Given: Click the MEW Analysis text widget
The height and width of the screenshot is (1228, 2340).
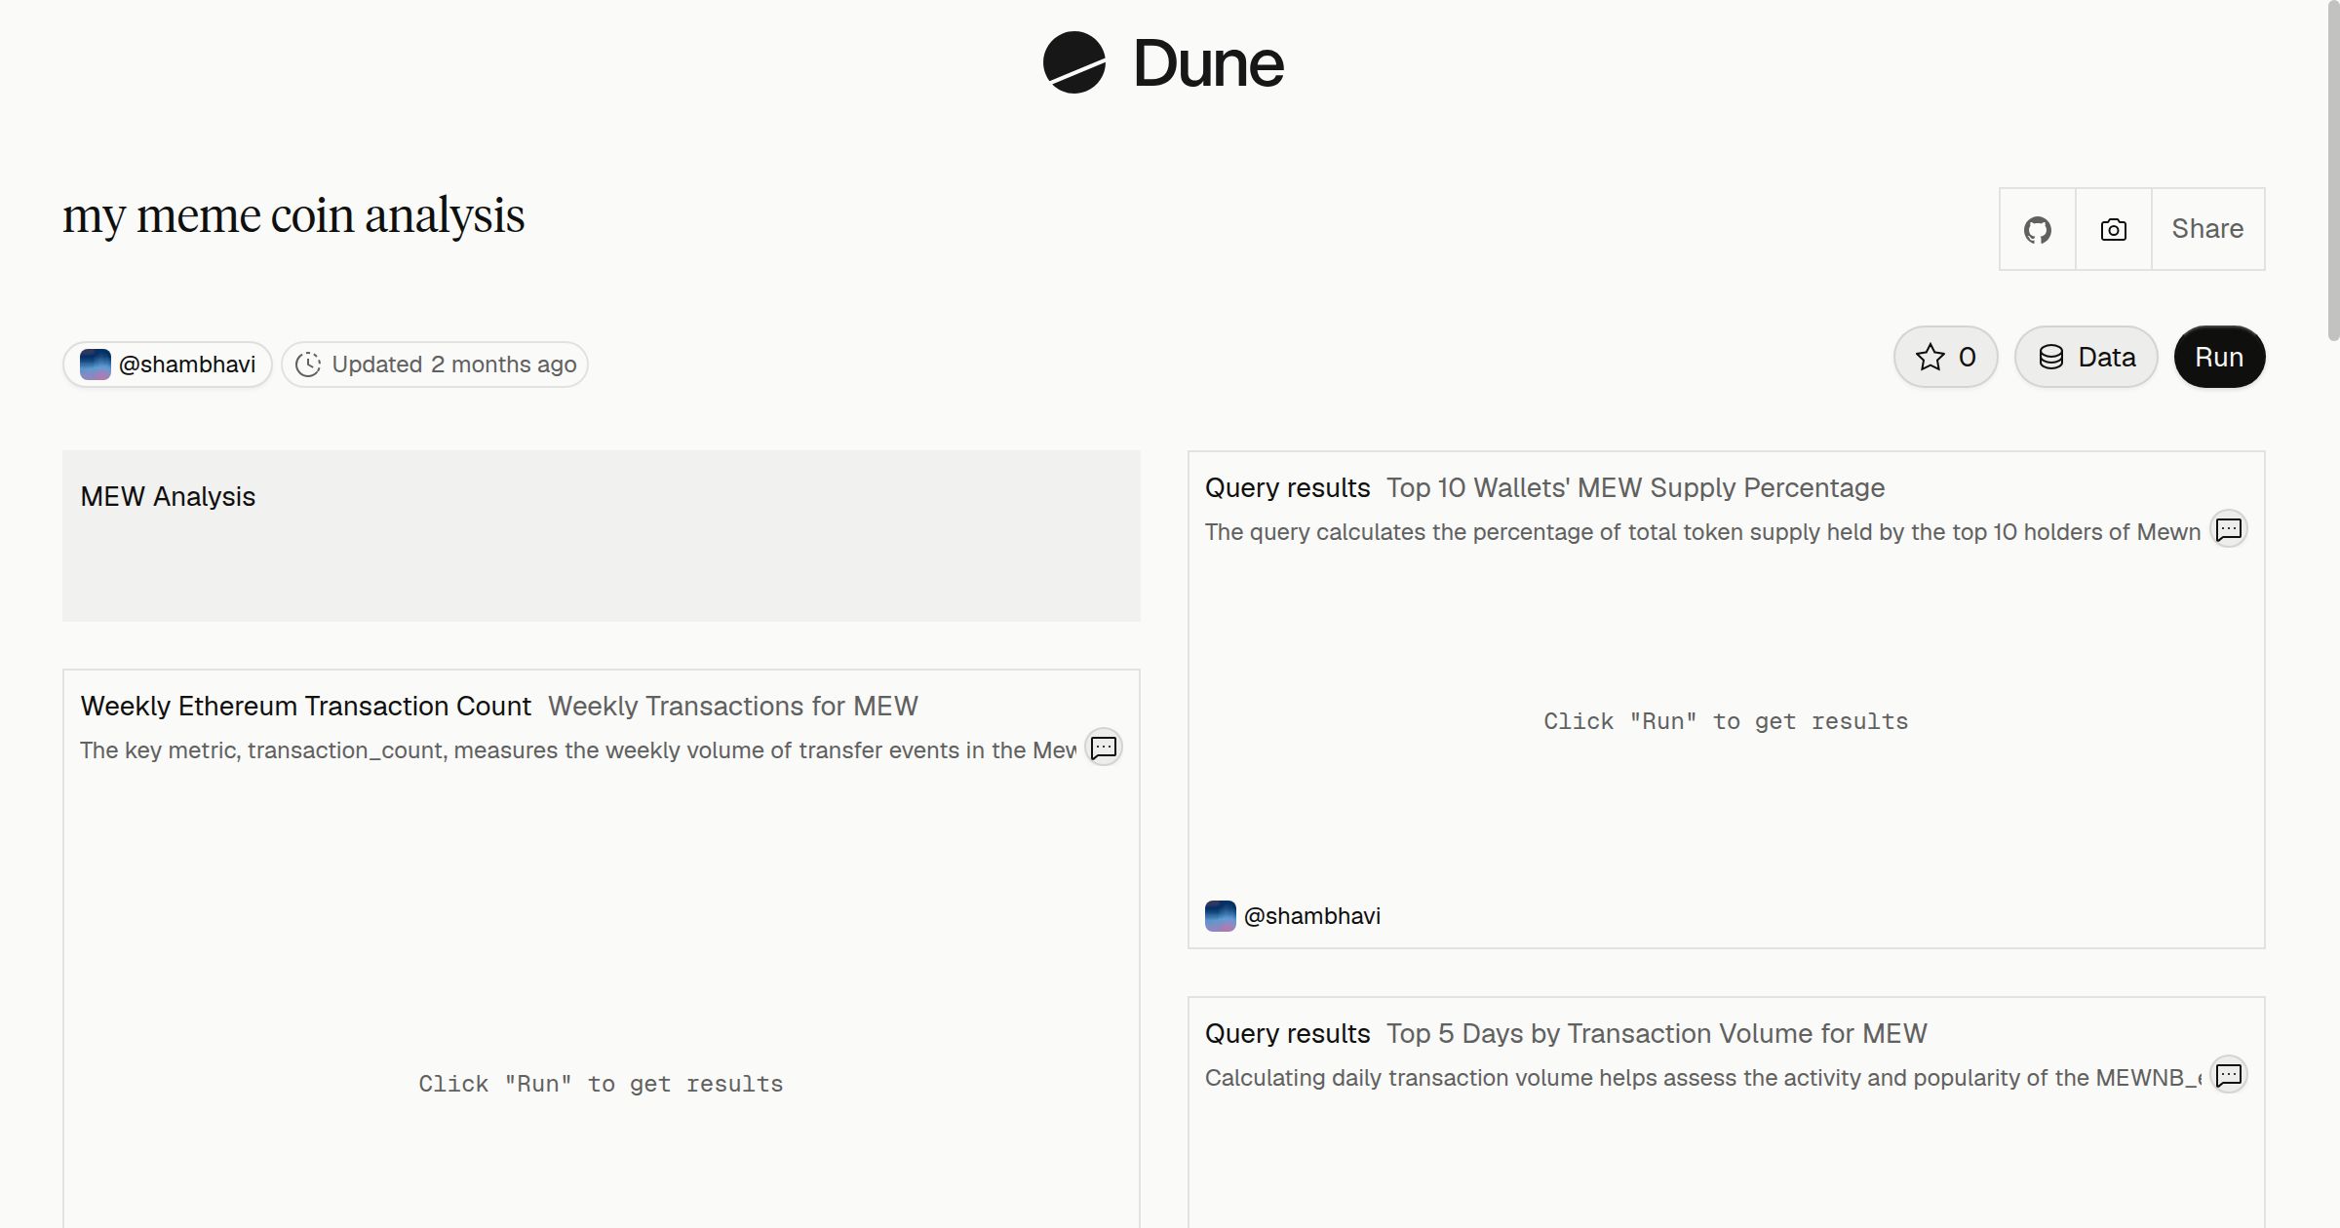Looking at the screenshot, I should coord(602,536).
